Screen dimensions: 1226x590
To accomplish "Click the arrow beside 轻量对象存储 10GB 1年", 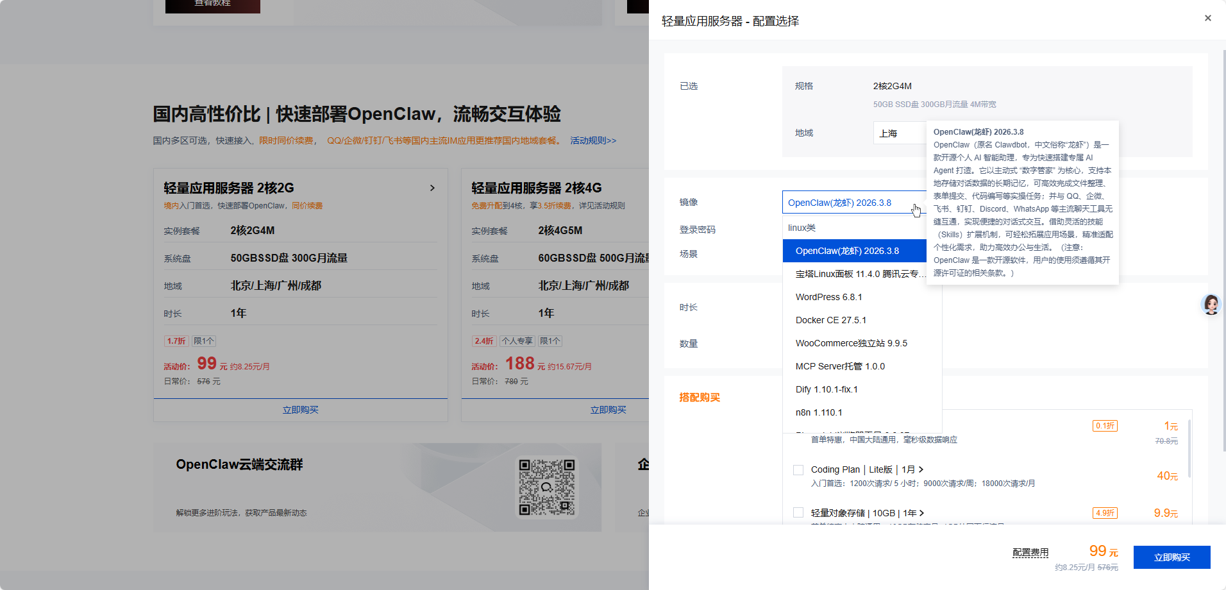I will 921,513.
